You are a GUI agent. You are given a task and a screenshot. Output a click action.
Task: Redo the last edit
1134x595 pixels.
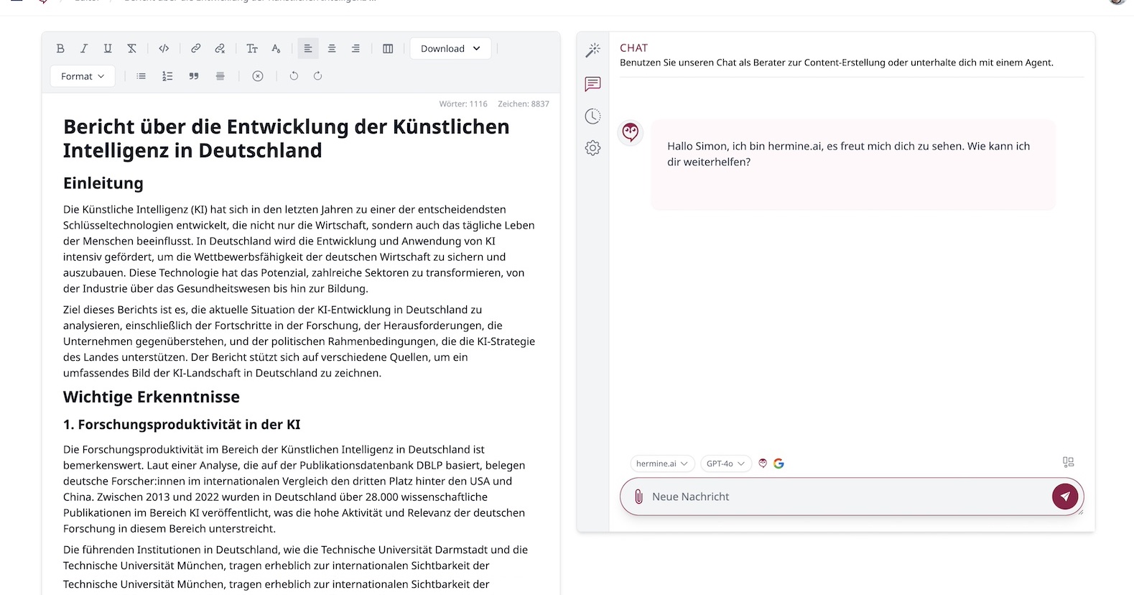317,76
